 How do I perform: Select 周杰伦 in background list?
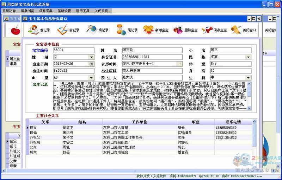click(x=15, y=59)
